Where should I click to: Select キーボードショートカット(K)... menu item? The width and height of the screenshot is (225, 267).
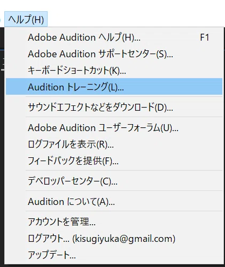click(x=114, y=70)
